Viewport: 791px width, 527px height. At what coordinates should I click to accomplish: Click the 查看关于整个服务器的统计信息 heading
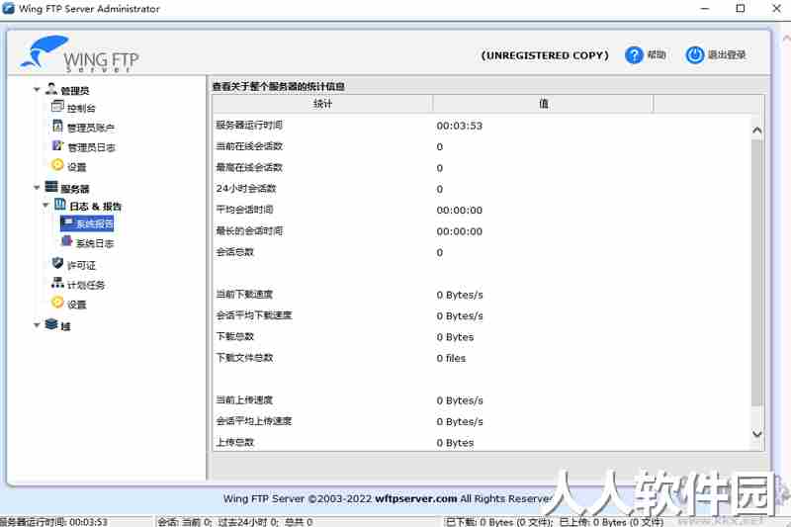tap(279, 86)
